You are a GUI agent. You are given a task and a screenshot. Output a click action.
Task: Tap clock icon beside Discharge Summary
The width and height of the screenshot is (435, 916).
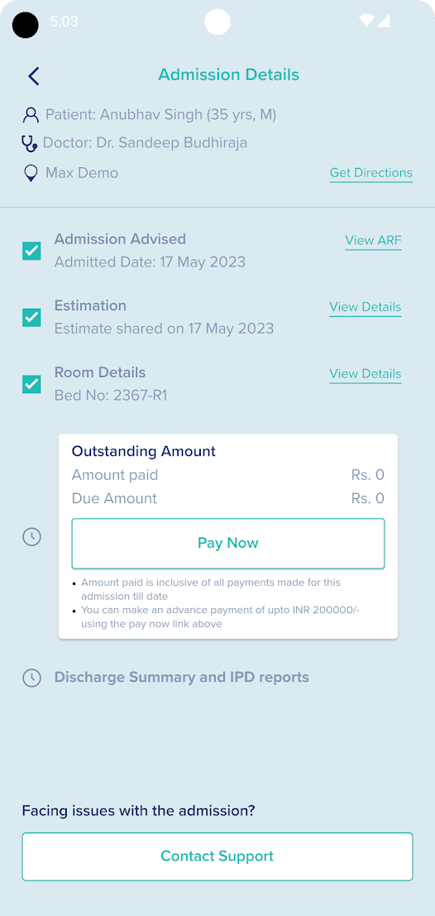pos(31,678)
